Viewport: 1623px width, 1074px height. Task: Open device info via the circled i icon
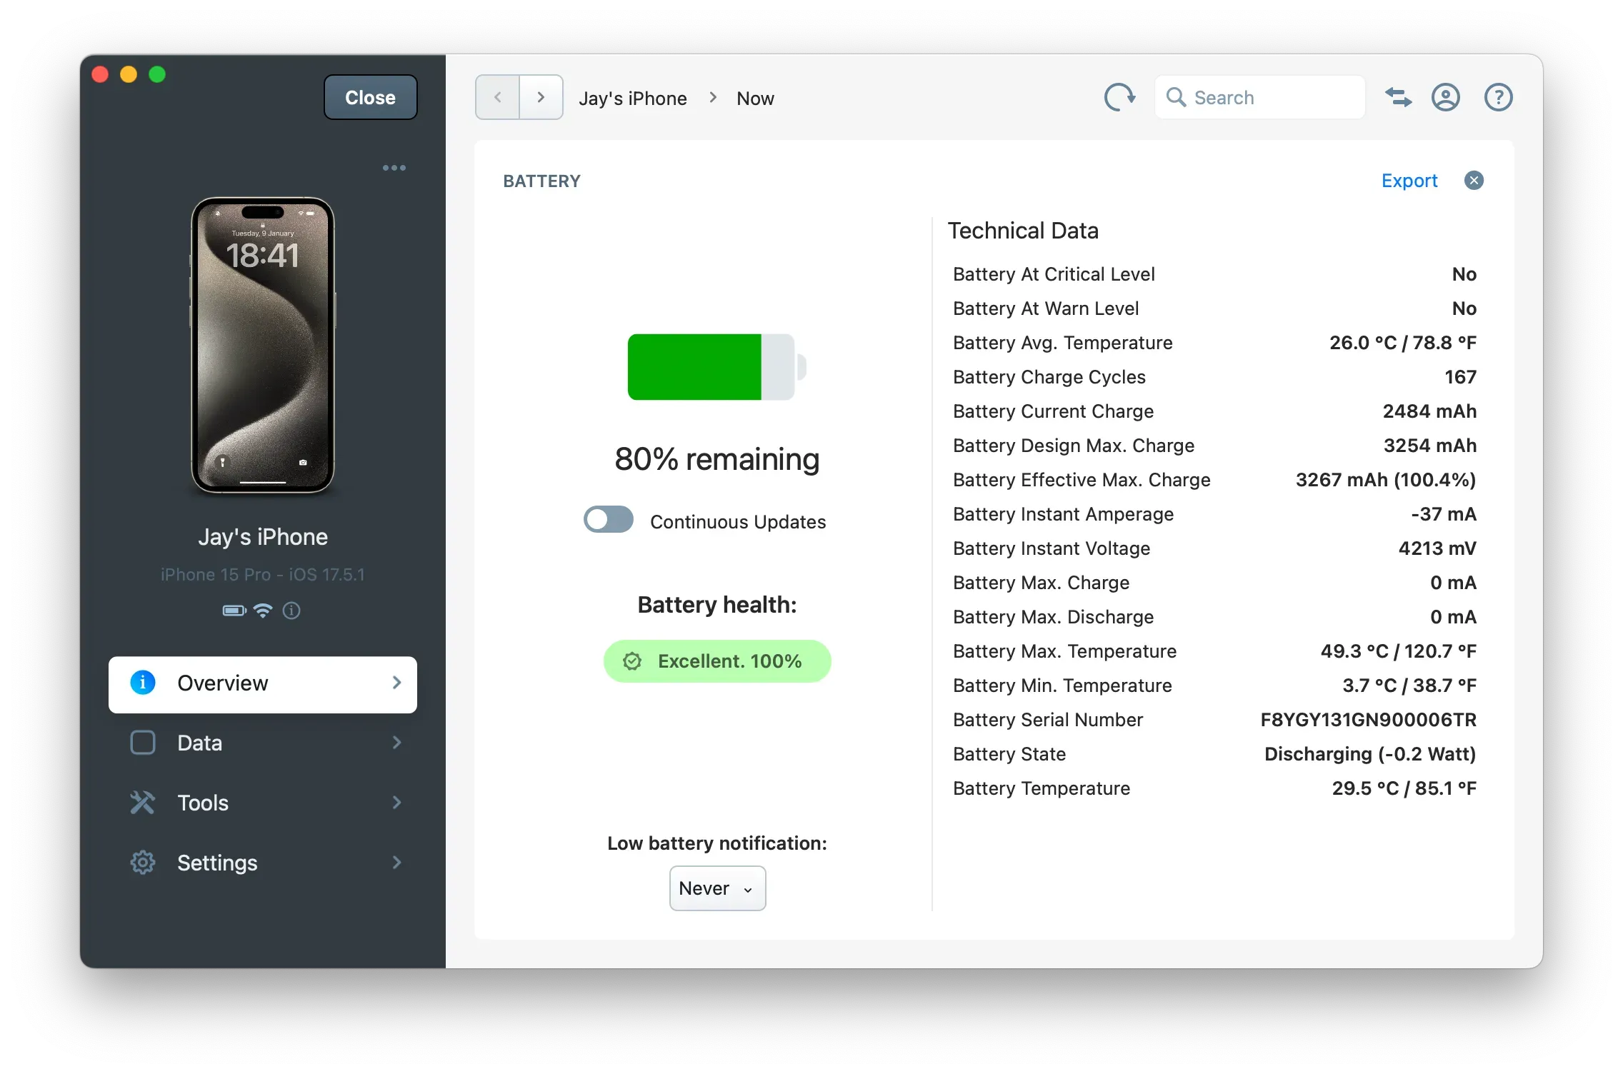291,611
